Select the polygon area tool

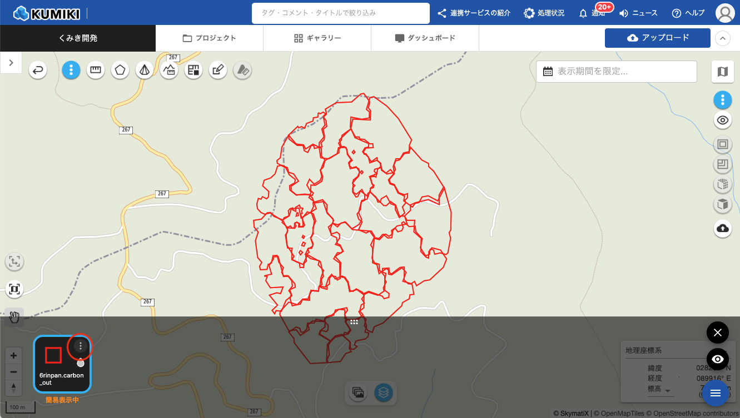pos(120,70)
